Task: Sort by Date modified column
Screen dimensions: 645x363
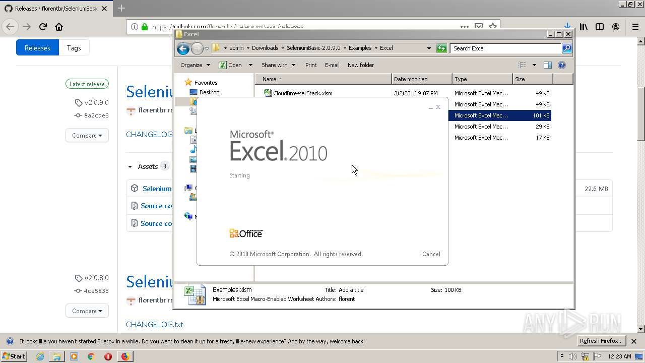Action: pos(422,79)
